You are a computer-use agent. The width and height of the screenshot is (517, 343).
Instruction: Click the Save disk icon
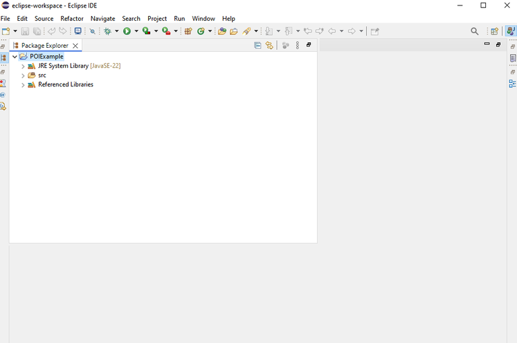point(25,32)
